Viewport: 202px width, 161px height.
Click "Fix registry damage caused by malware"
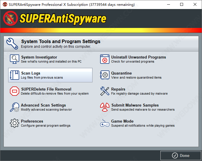139,93
